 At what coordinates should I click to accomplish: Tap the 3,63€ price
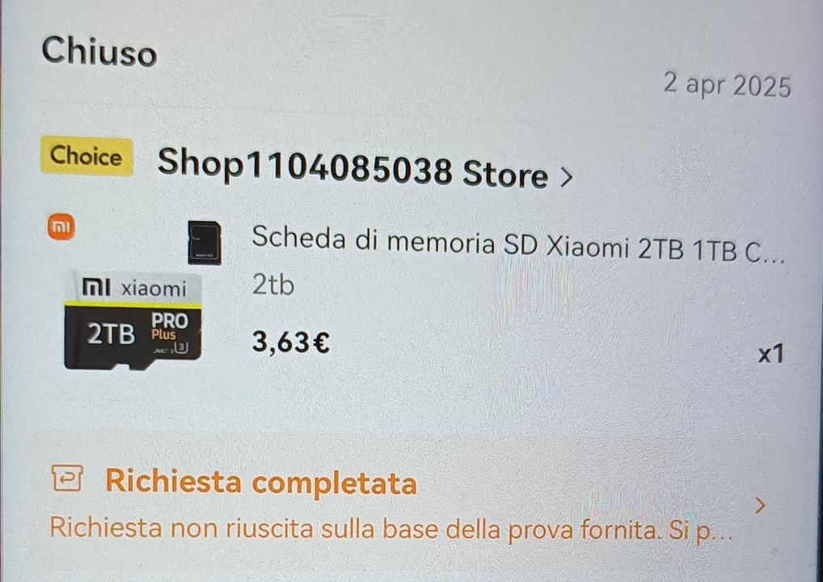tap(291, 342)
